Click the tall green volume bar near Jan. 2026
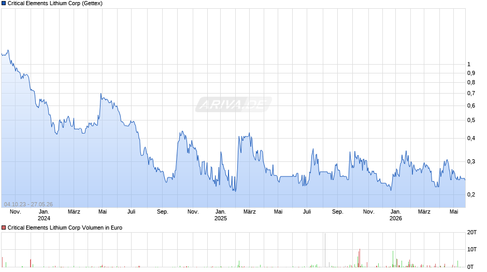Screen dimensions: 487x272 coord(393,259)
